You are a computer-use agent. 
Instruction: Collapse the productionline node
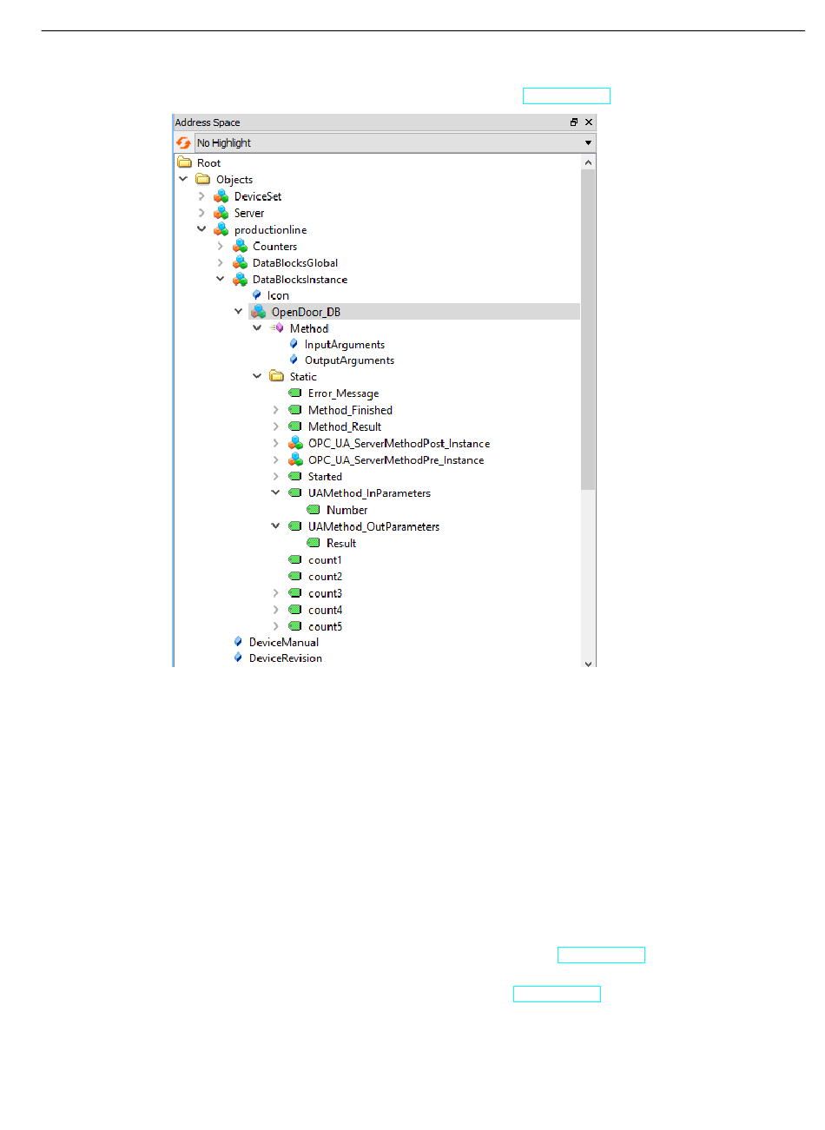(201, 229)
